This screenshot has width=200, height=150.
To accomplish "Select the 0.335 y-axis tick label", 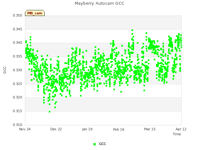I will pyautogui.click(x=17, y=56).
